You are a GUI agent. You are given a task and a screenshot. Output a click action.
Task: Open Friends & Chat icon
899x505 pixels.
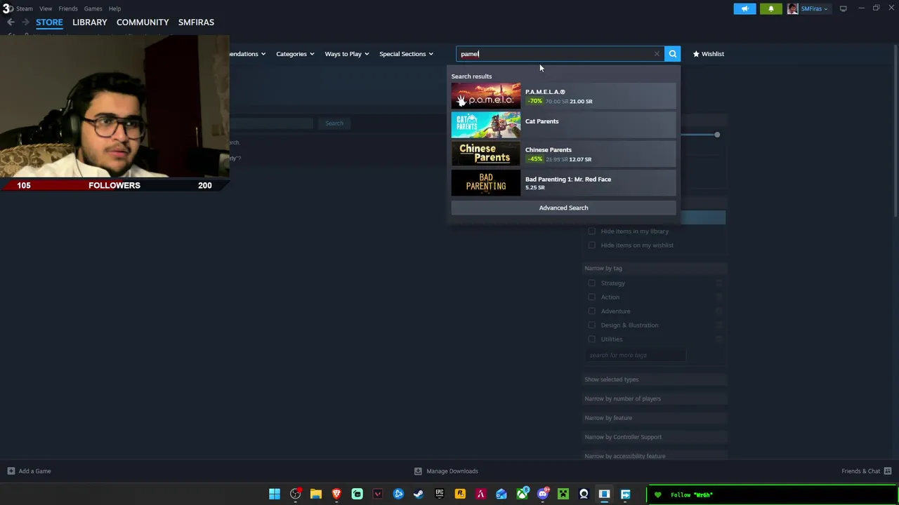(x=888, y=471)
